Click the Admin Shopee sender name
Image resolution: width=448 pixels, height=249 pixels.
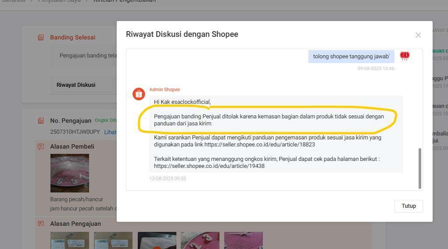tap(165, 89)
